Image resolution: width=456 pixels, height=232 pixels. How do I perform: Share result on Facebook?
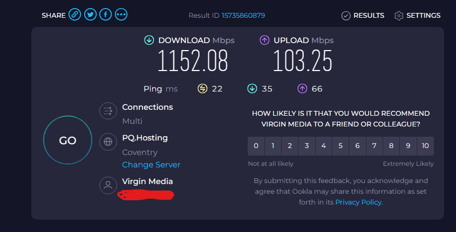click(106, 15)
